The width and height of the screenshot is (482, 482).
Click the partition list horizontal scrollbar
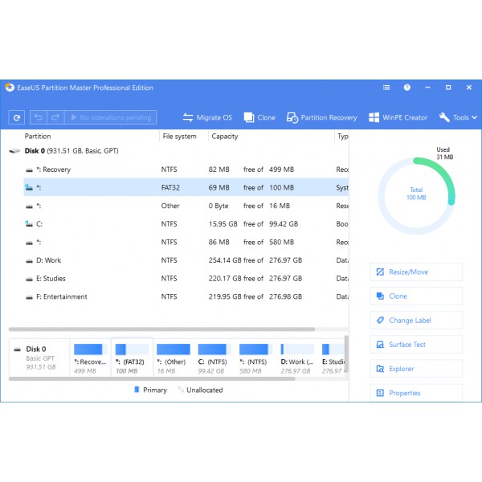tap(161, 329)
